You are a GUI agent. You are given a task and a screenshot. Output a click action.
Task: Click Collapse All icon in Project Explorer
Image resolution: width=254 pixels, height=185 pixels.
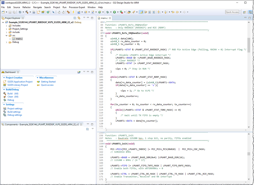point(75,18)
